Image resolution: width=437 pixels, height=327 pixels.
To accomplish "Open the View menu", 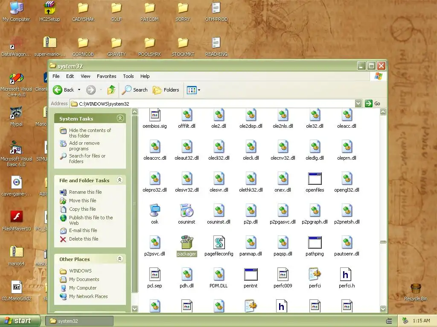I will pos(85,76).
